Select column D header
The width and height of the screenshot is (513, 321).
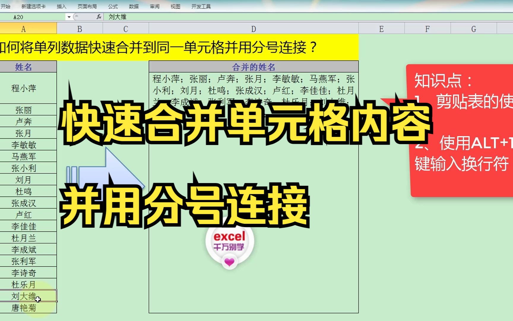tap(254, 29)
